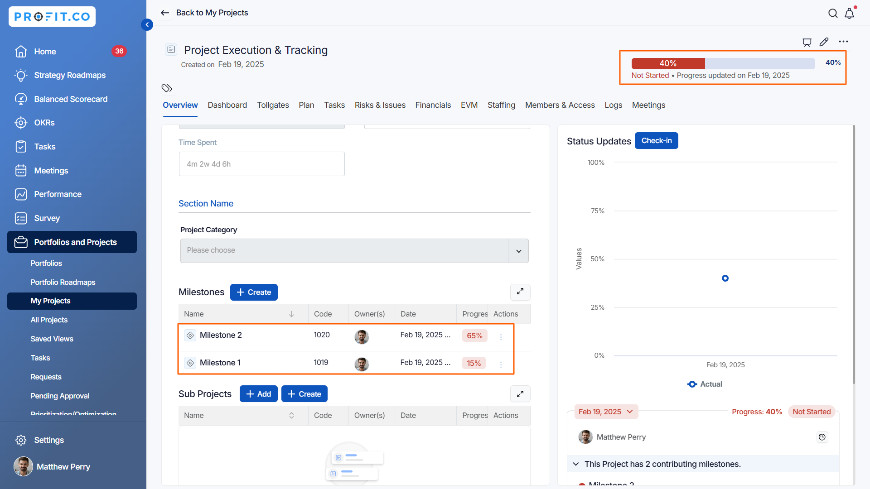Click the notifications bell icon
This screenshot has height=489, width=870.
point(849,14)
